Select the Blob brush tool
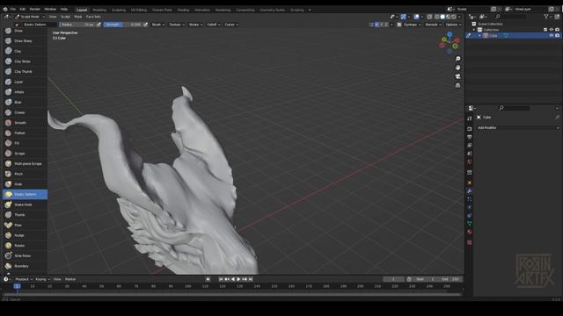Image resolution: width=563 pixels, height=316 pixels. pos(25,102)
